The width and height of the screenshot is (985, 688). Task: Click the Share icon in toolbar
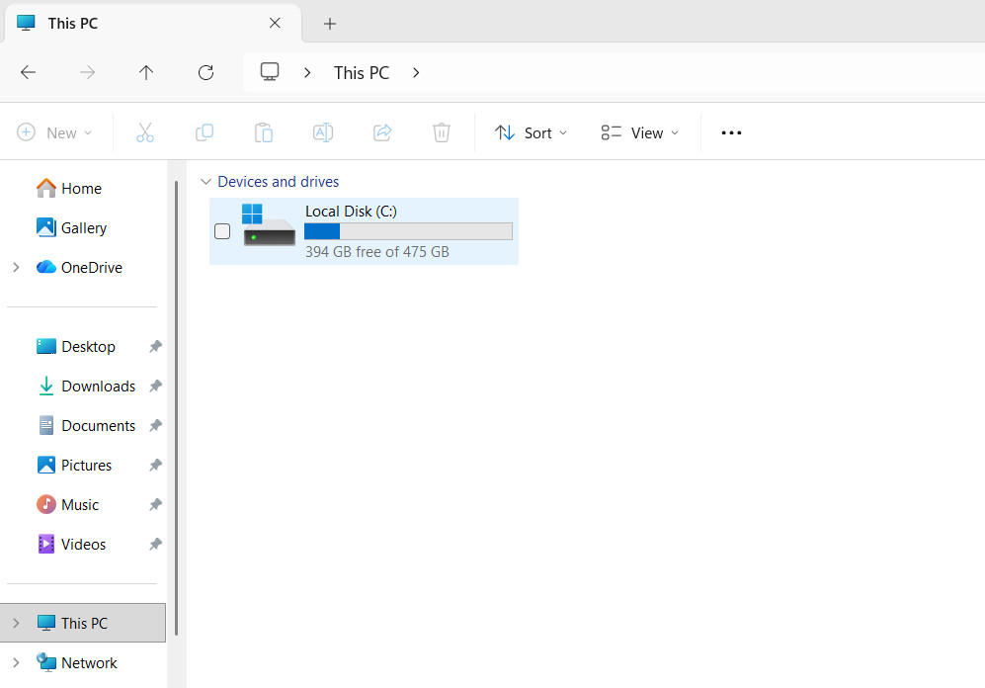[x=382, y=132]
